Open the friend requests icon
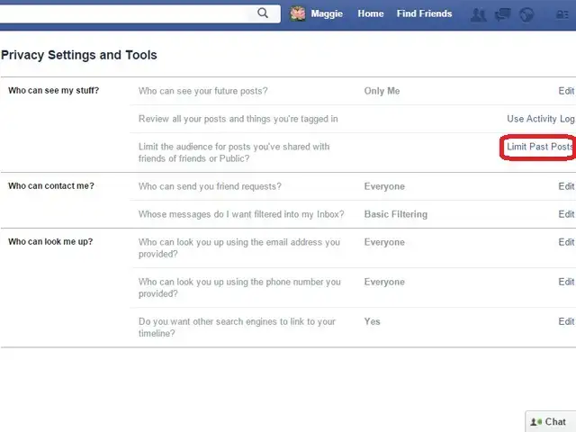The width and height of the screenshot is (576, 432). [x=479, y=14]
